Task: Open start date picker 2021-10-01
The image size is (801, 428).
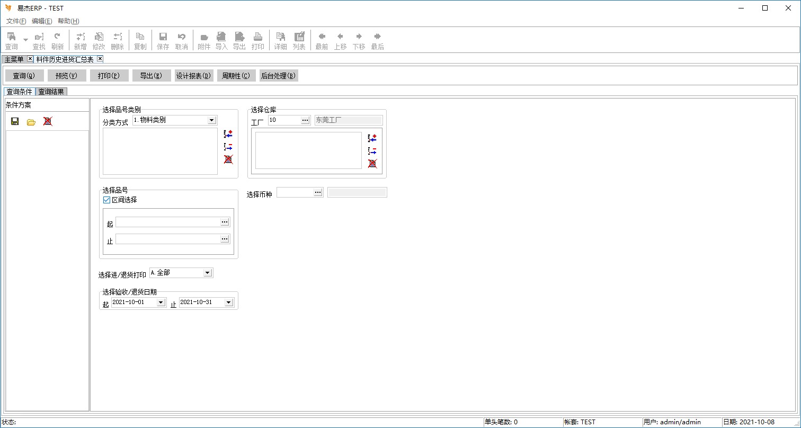Action: pyautogui.click(x=161, y=302)
